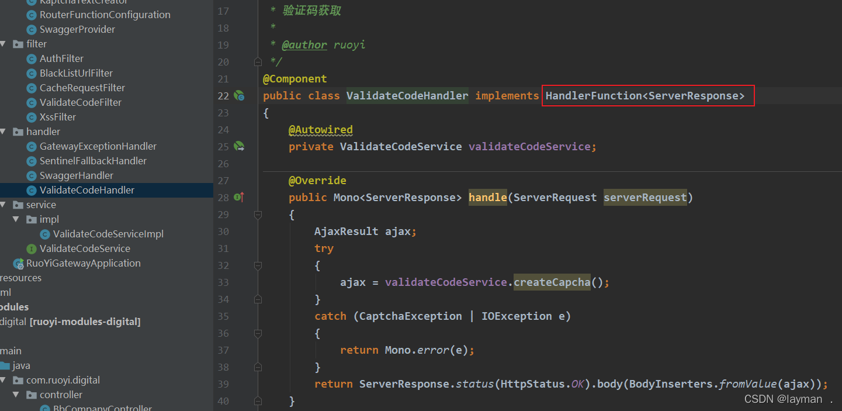842x411 pixels.
Task: Fold the doc comment at line 20
Action: coord(258,61)
